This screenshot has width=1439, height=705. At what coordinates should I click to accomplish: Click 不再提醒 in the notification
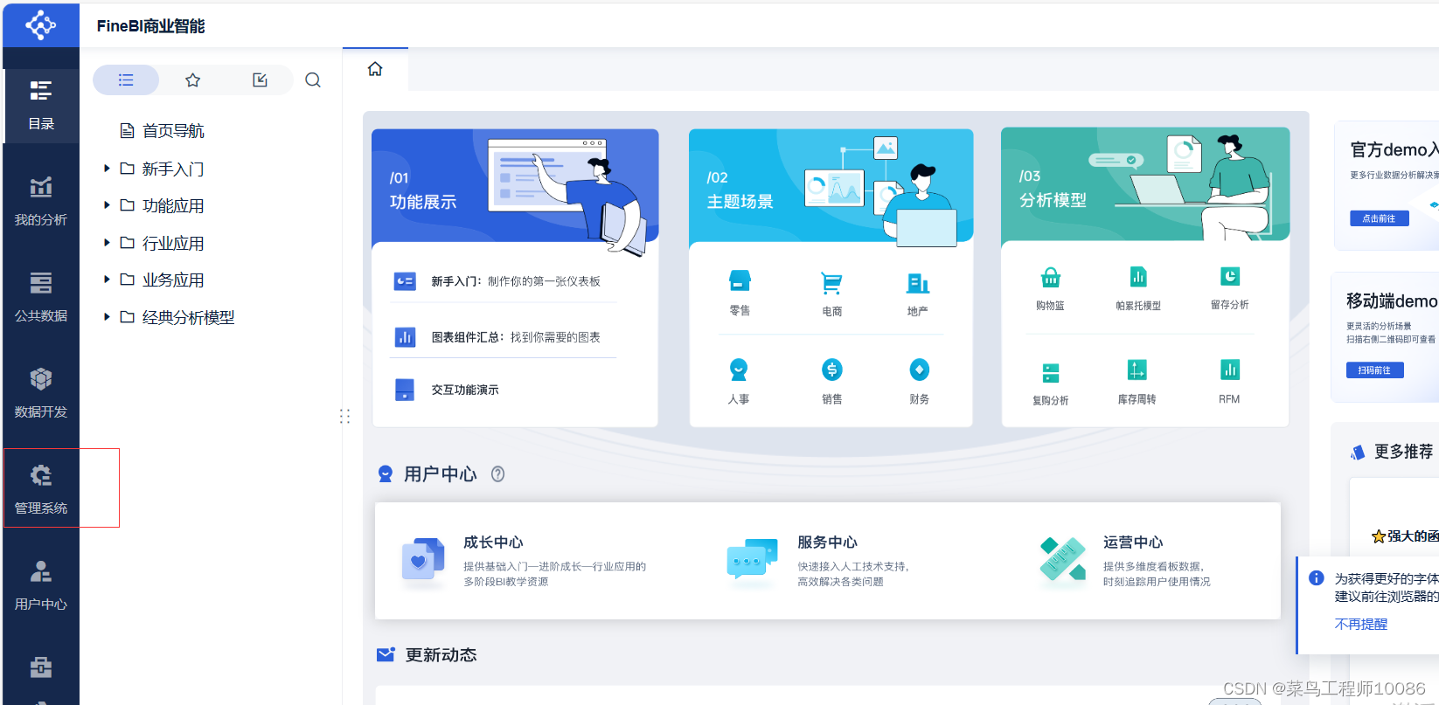(1361, 624)
